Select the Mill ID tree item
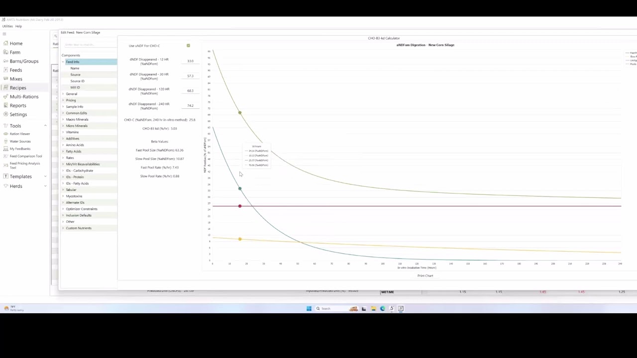Image resolution: width=637 pixels, height=358 pixels. [x=75, y=88]
